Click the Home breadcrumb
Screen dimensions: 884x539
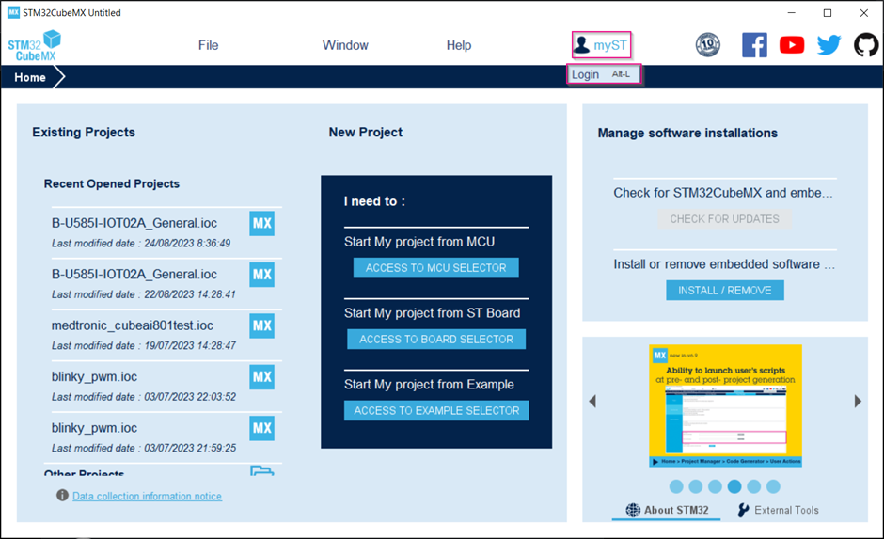(x=30, y=77)
